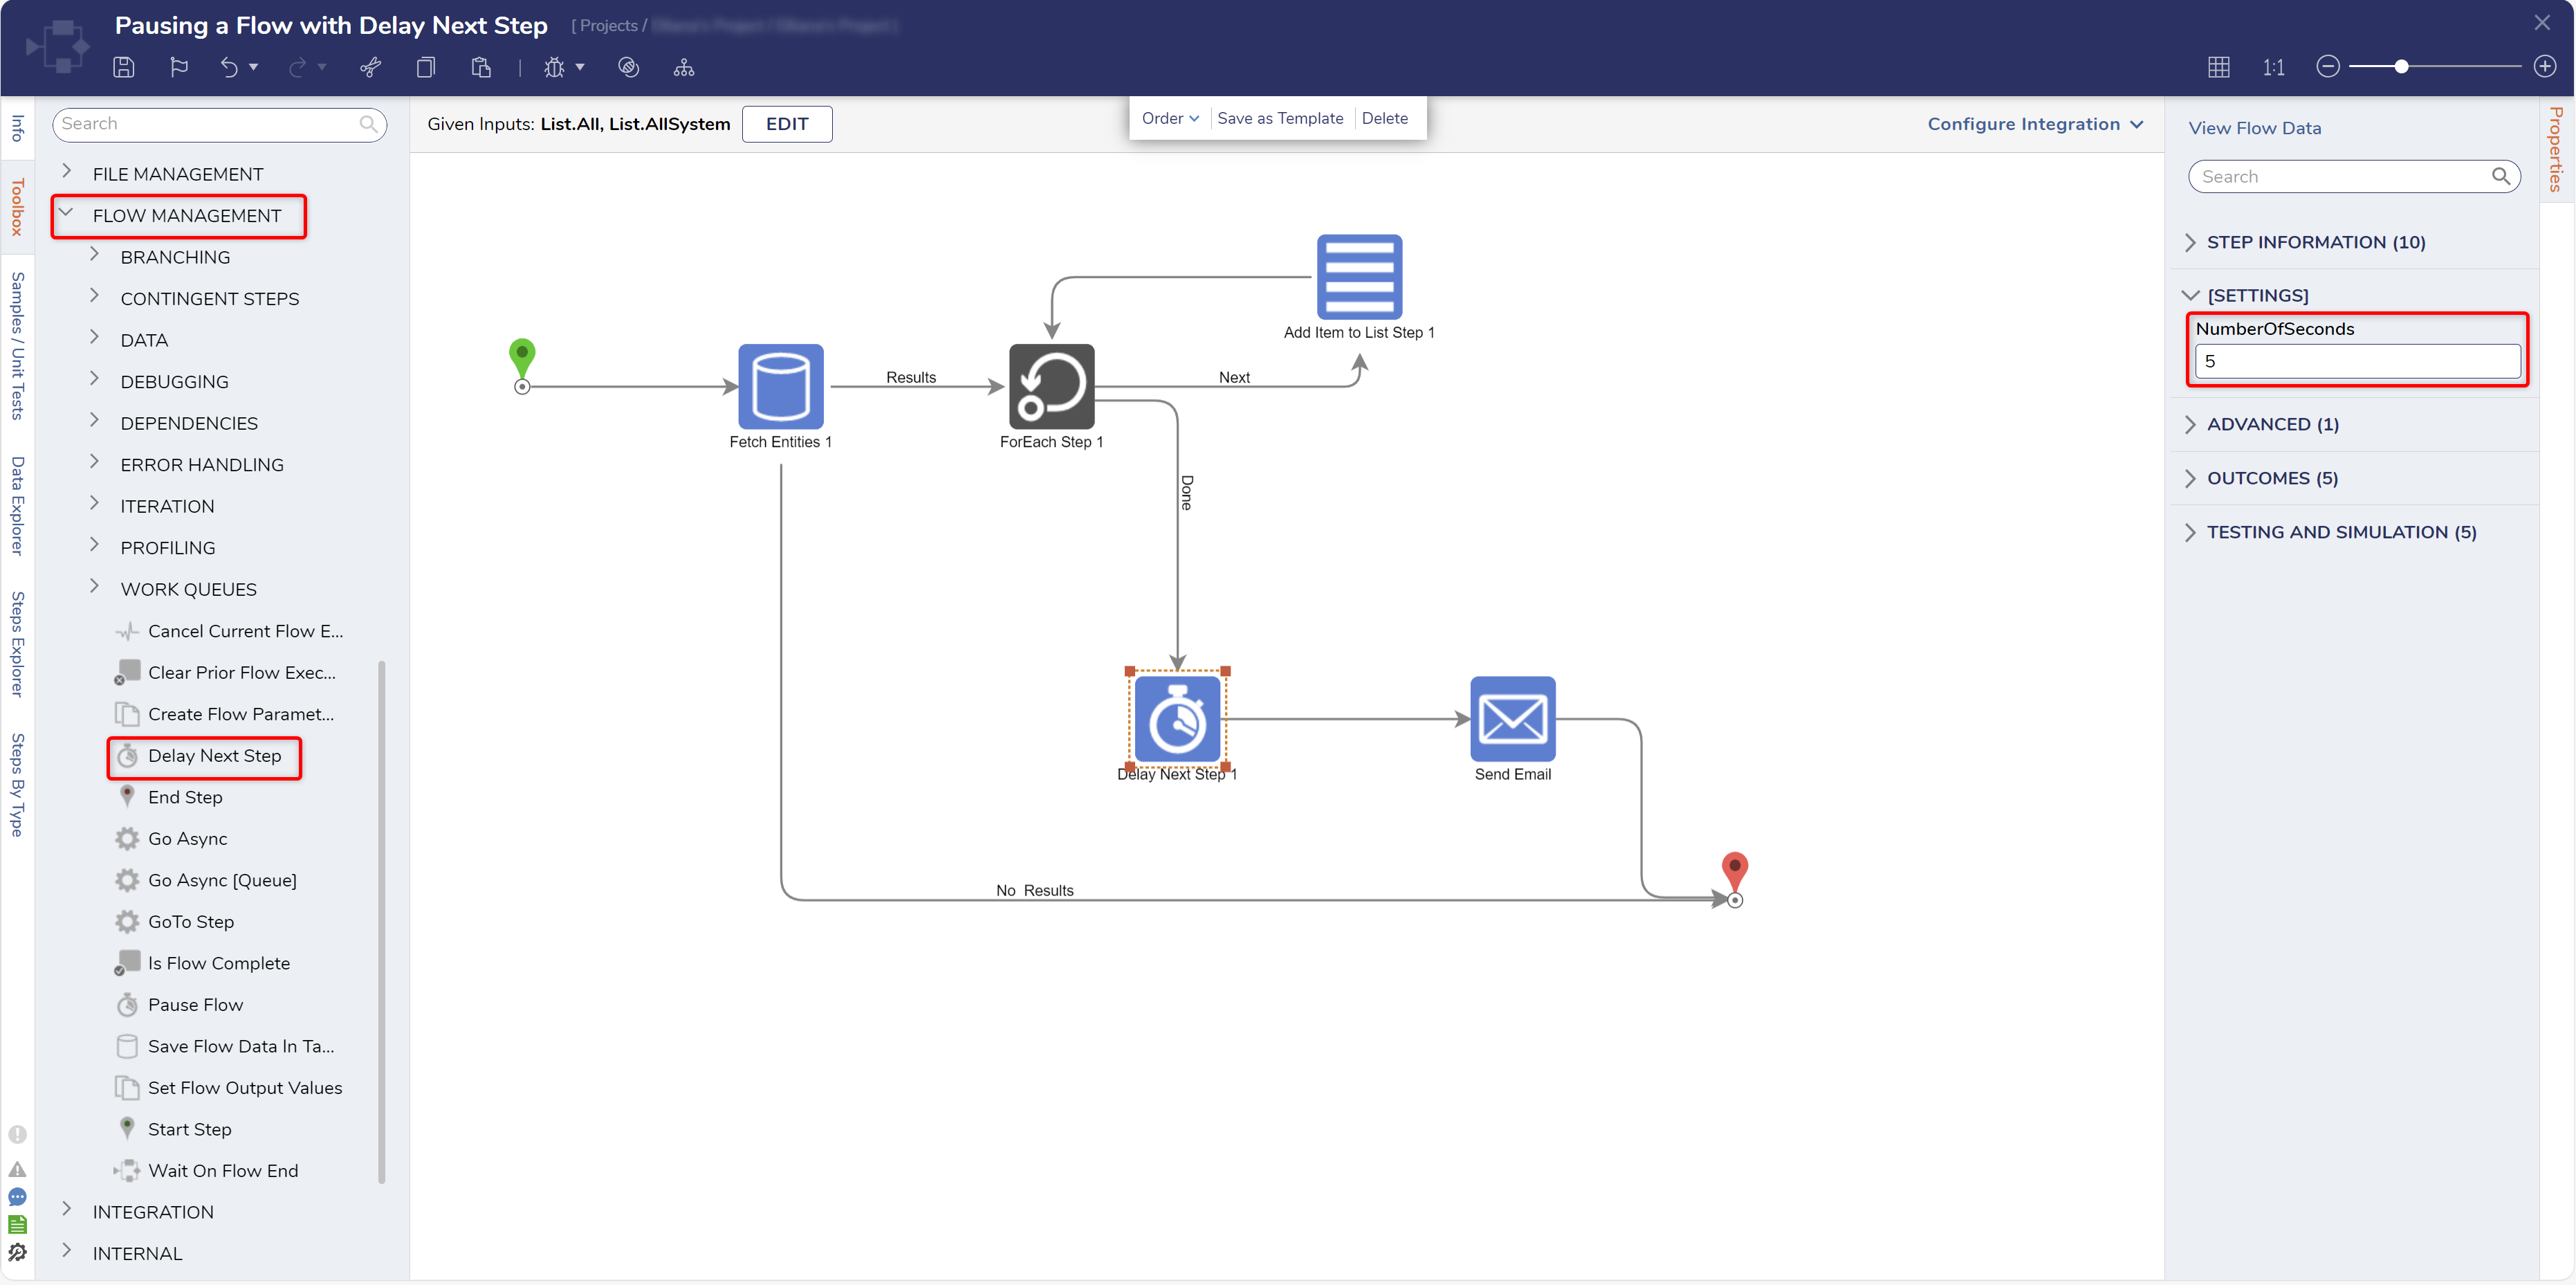Adjust the zoom slider handle
The height and width of the screenshot is (1285, 2576).
[2402, 67]
